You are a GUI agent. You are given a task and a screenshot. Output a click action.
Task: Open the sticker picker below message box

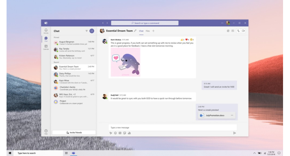125,133
